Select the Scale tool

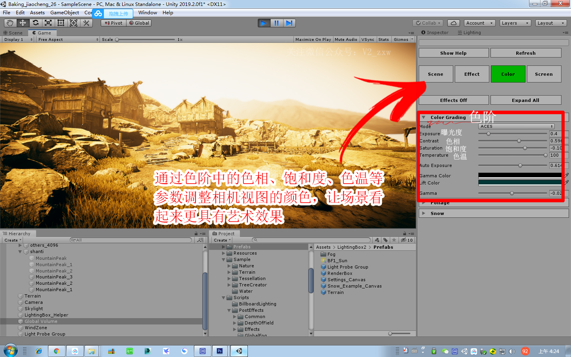tap(48, 23)
